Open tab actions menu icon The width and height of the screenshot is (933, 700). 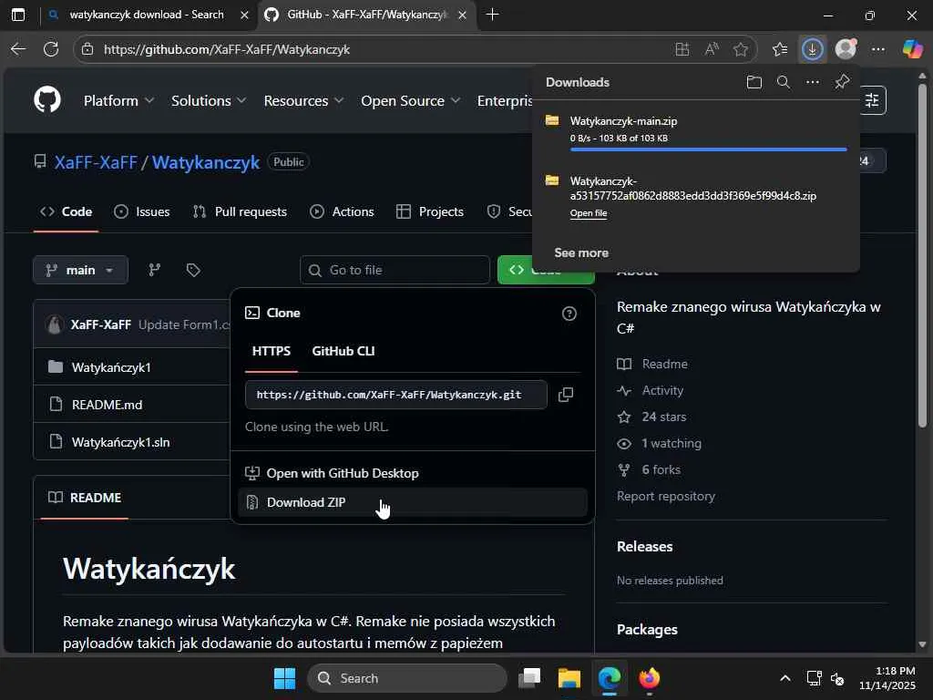pyautogui.click(x=18, y=15)
